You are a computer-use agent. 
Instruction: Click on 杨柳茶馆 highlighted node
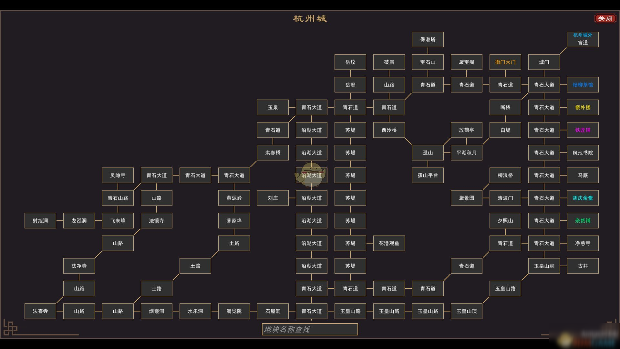coord(583,84)
